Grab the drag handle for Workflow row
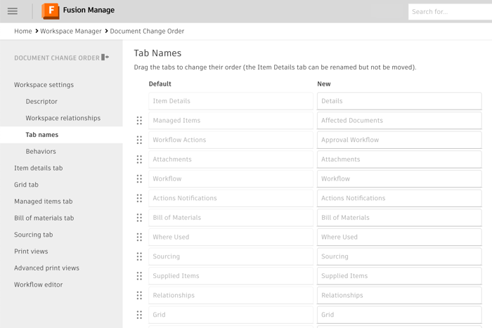 point(139,178)
